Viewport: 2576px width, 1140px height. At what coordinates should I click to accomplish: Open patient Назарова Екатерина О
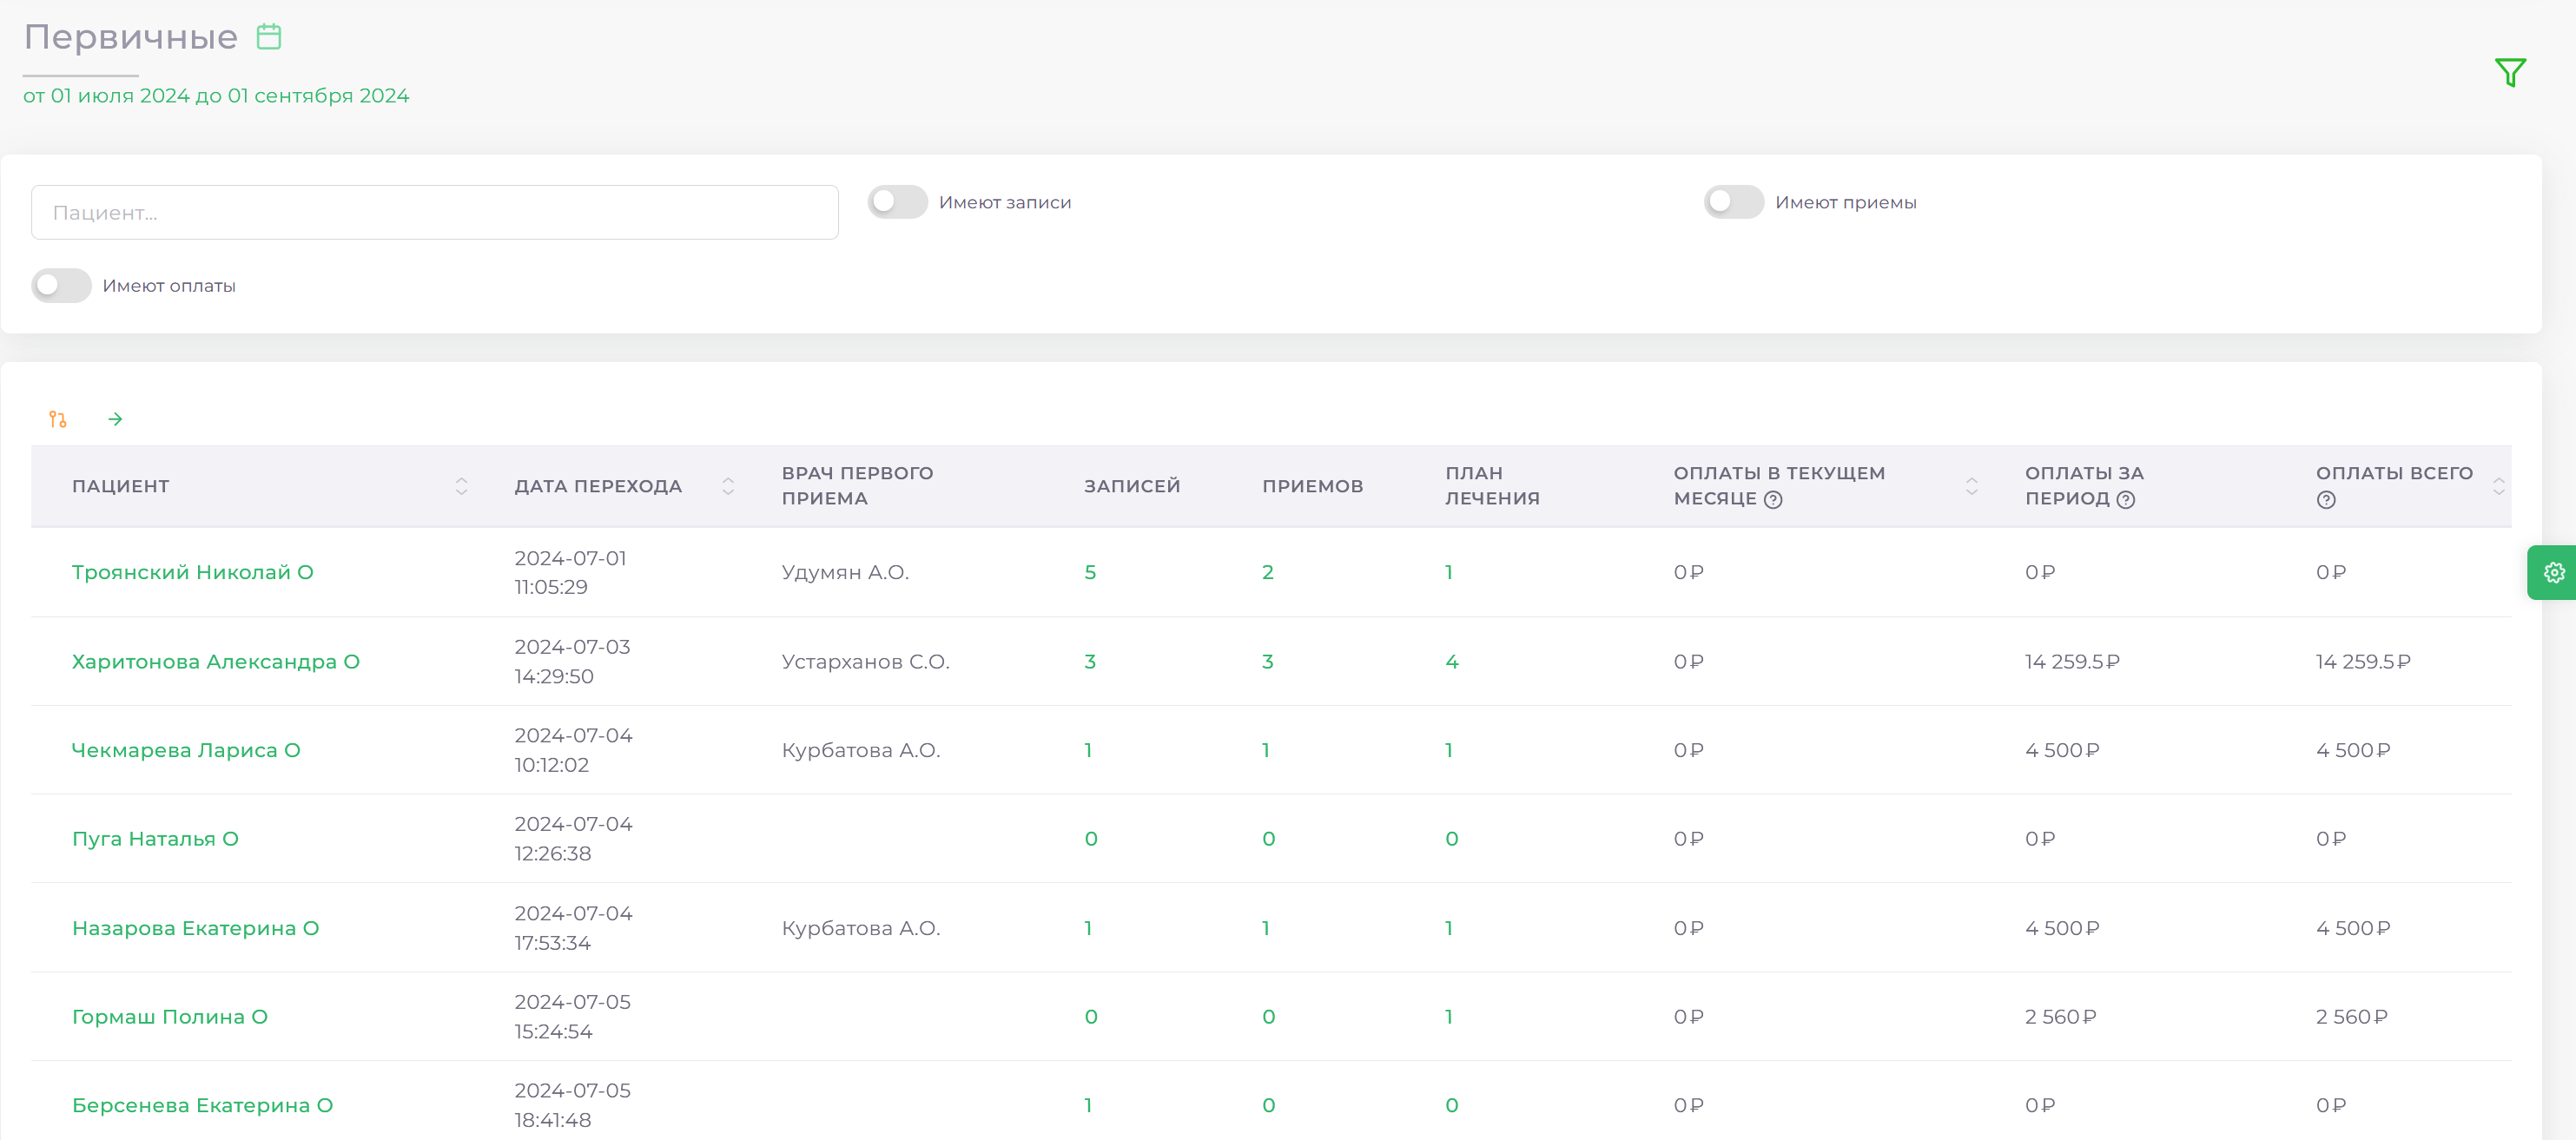[x=196, y=928]
